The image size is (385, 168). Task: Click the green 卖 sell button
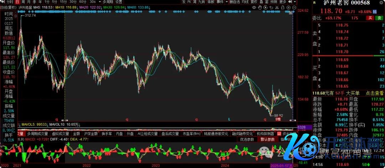point(379,17)
